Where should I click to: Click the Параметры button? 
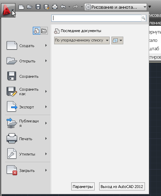[83, 187]
